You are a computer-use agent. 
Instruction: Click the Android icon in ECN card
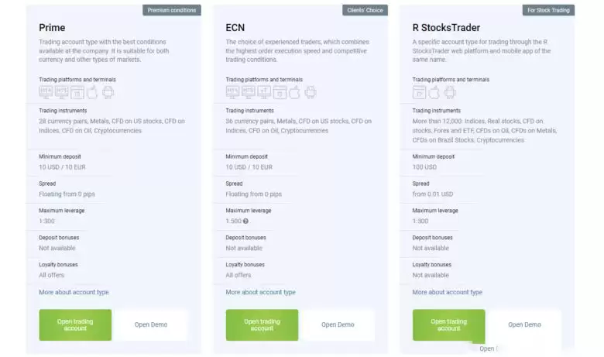tap(311, 92)
